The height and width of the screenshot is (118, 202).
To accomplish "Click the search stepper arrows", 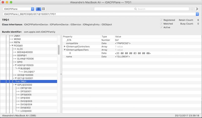I will tap(192, 9).
